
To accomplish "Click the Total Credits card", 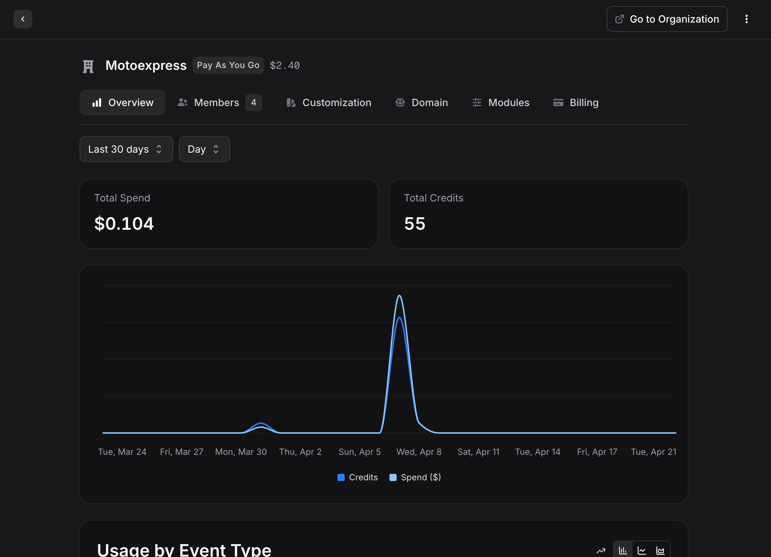I will click(x=539, y=214).
